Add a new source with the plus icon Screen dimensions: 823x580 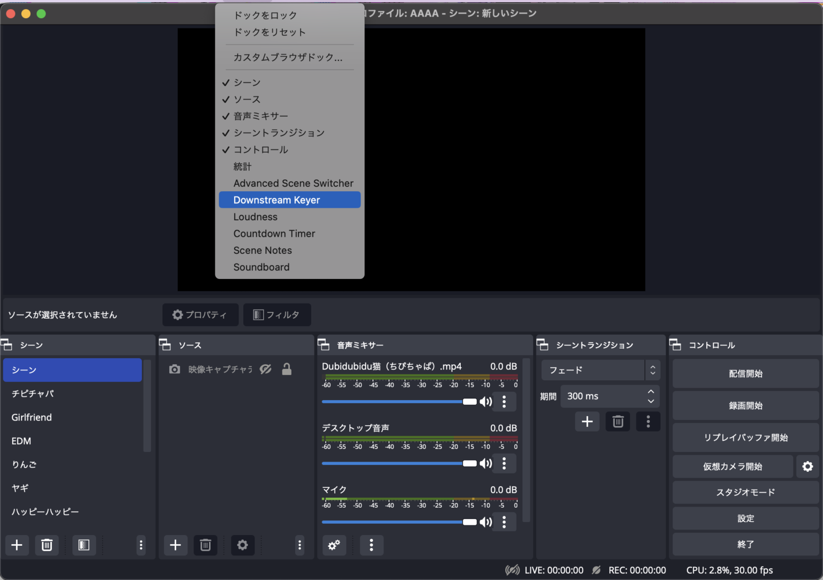[175, 545]
